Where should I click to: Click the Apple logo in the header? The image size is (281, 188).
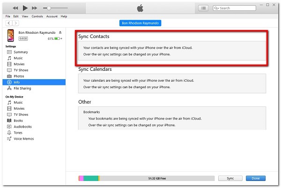140,8
